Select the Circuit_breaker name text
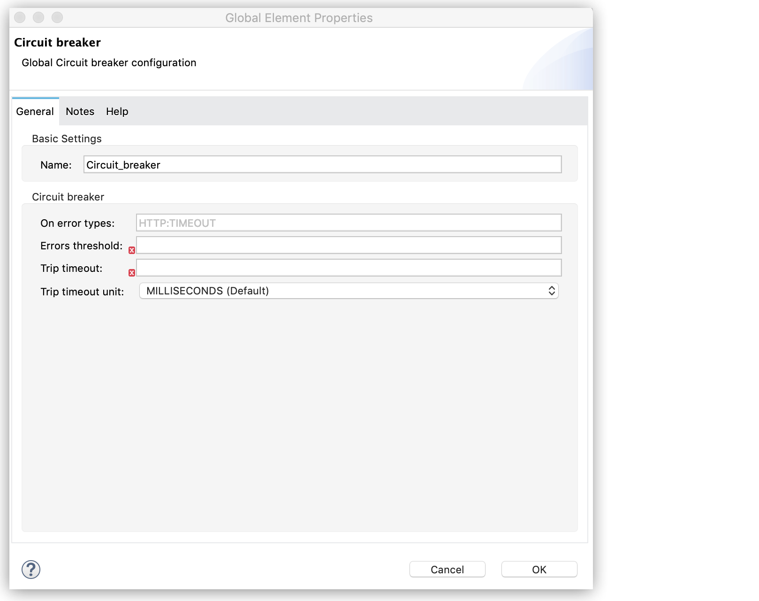Screen dimensions: 759x601 pyautogui.click(x=123, y=165)
